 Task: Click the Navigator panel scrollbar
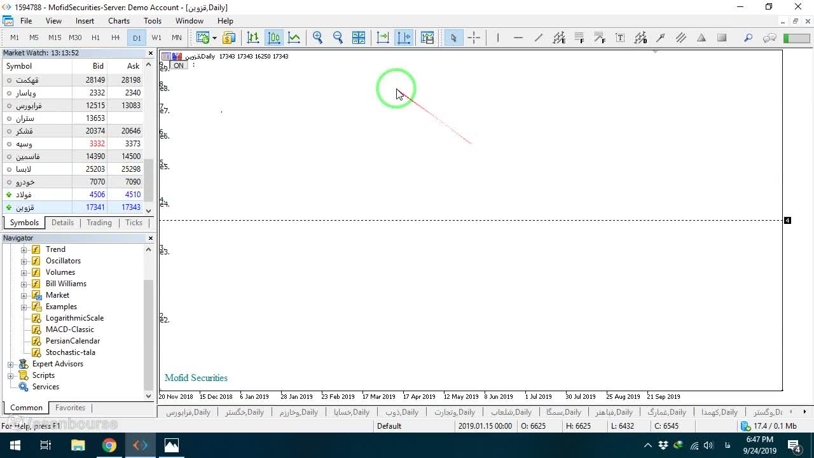click(x=149, y=323)
